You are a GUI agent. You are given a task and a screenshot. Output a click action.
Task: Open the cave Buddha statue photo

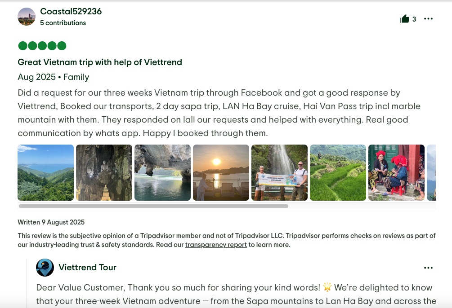click(x=104, y=172)
